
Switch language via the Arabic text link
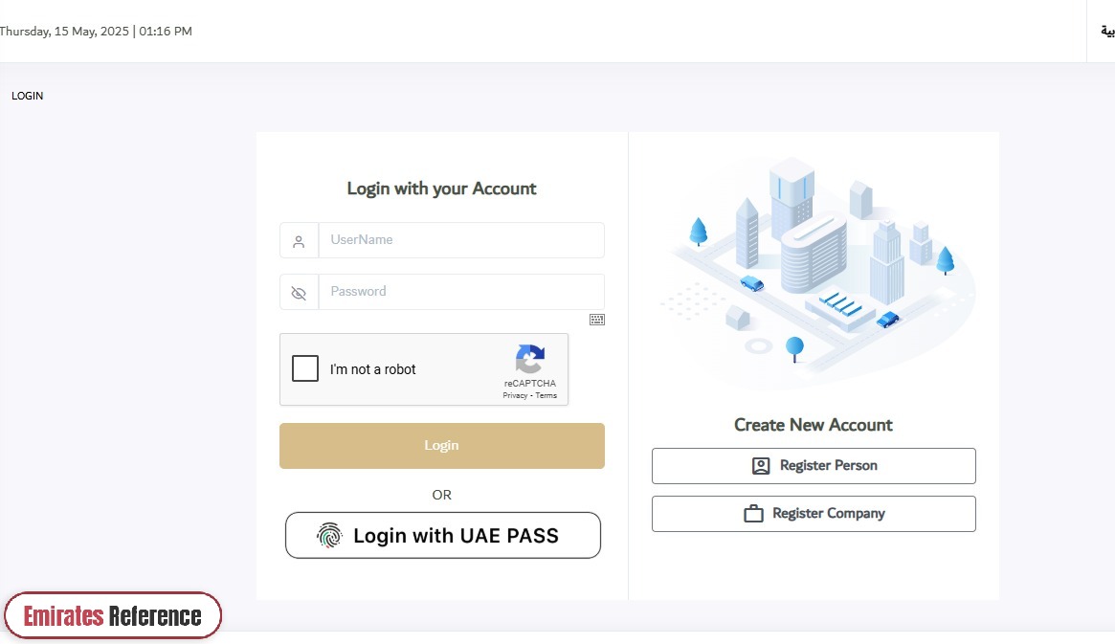pyautogui.click(x=1108, y=32)
